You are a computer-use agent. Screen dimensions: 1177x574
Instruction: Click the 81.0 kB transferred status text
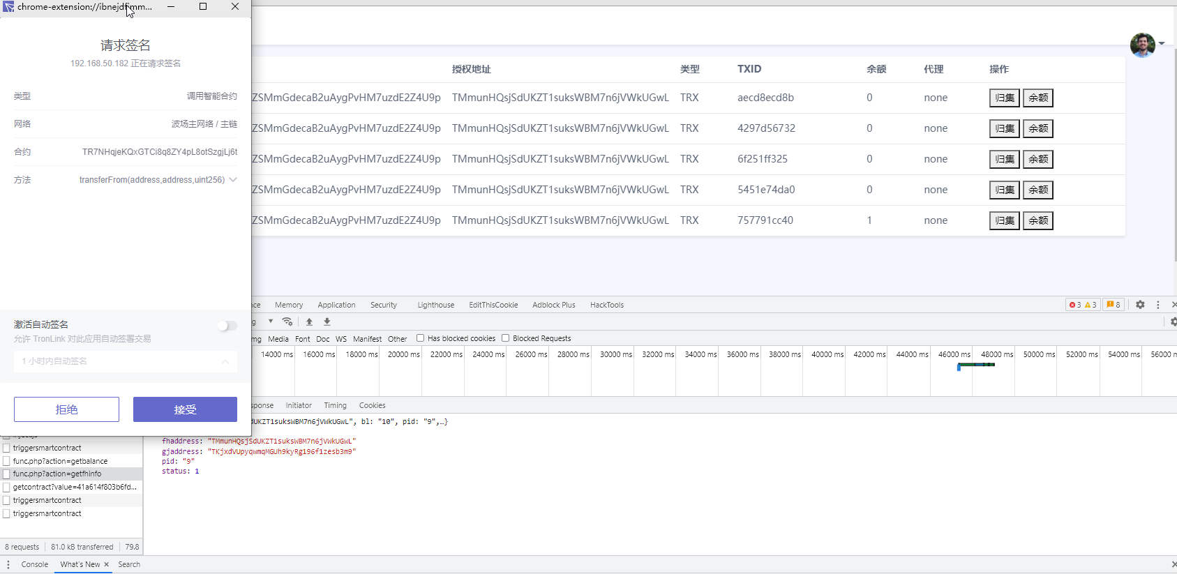click(82, 547)
